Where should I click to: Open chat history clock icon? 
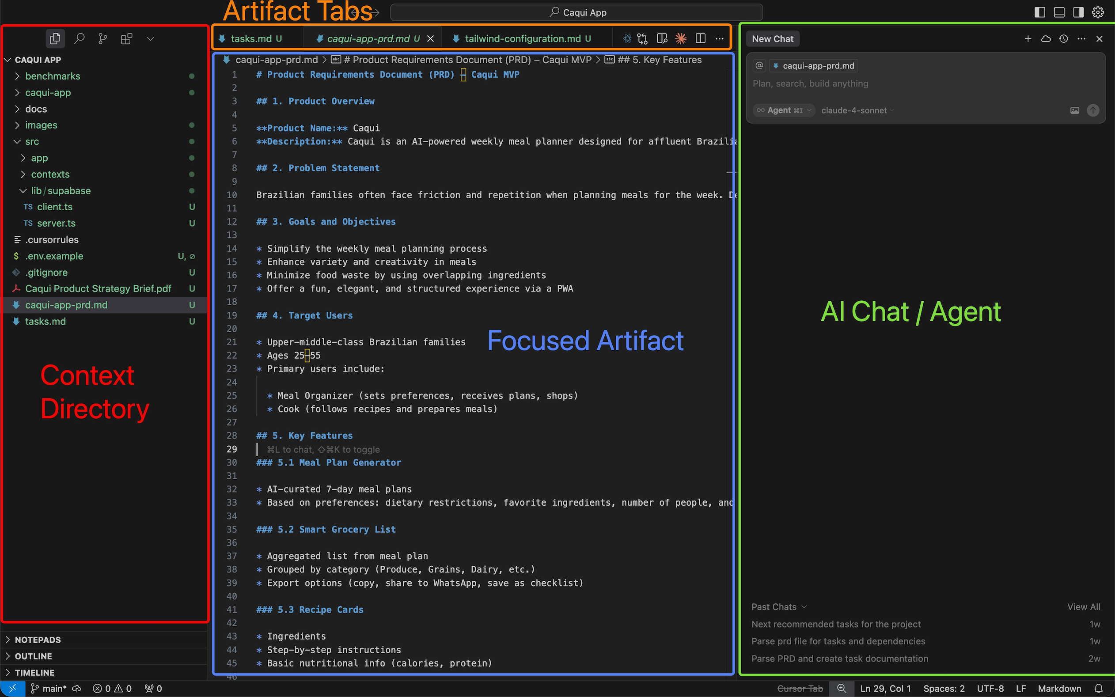(x=1063, y=39)
